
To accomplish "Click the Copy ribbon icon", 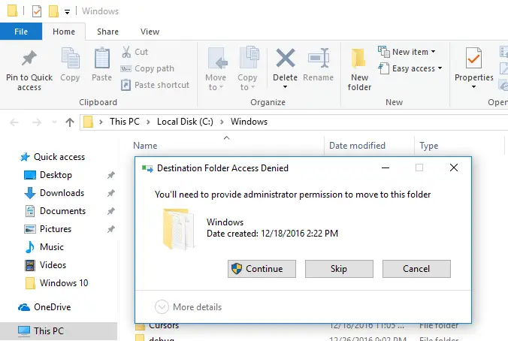I will click(70, 59).
